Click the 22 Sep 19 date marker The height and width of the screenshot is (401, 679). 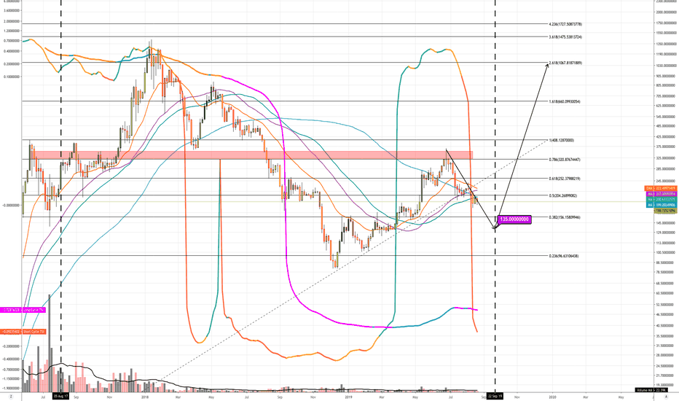[495, 396]
